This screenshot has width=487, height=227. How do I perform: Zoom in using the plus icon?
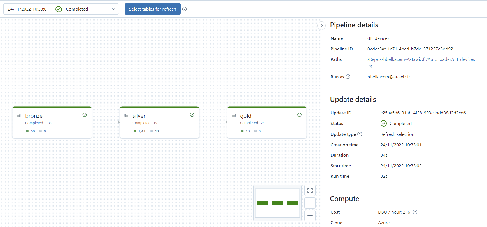[310, 203]
